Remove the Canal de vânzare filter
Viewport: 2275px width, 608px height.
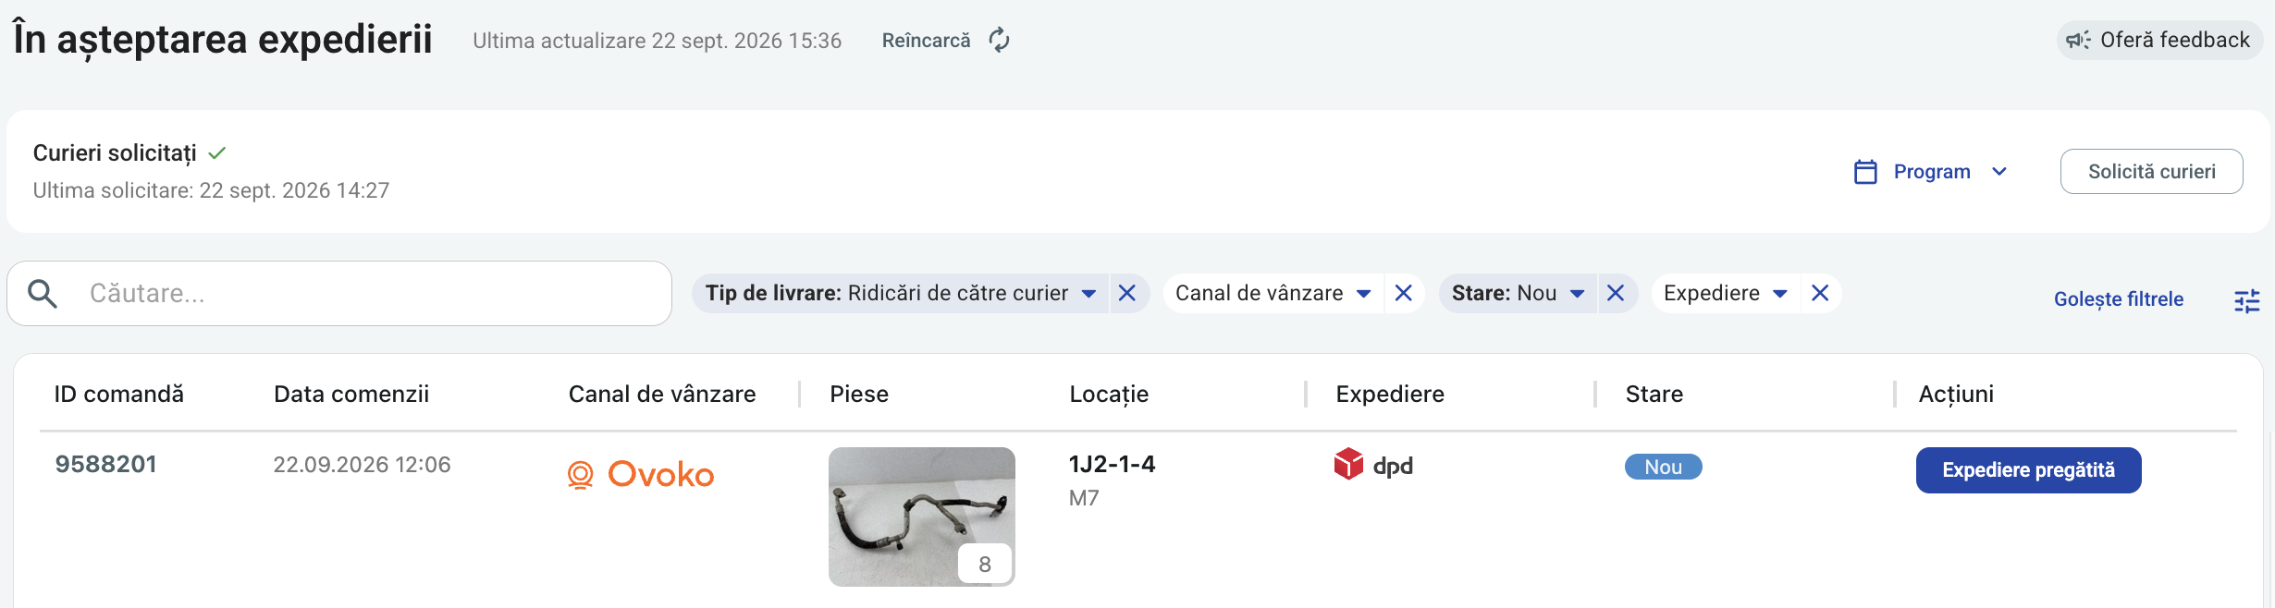[x=1403, y=293]
